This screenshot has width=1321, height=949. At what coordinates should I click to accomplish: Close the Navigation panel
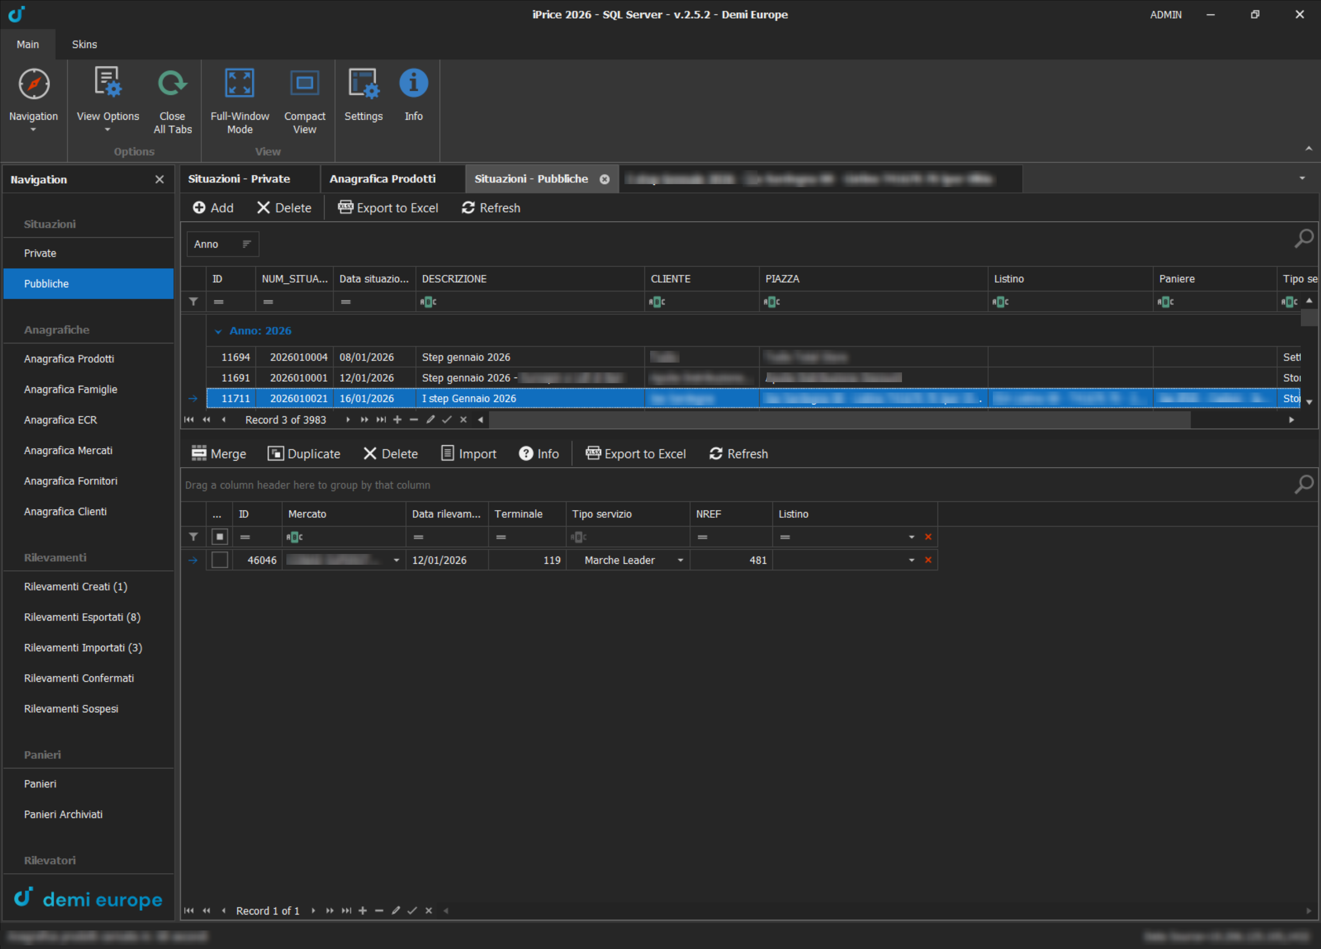159,179
